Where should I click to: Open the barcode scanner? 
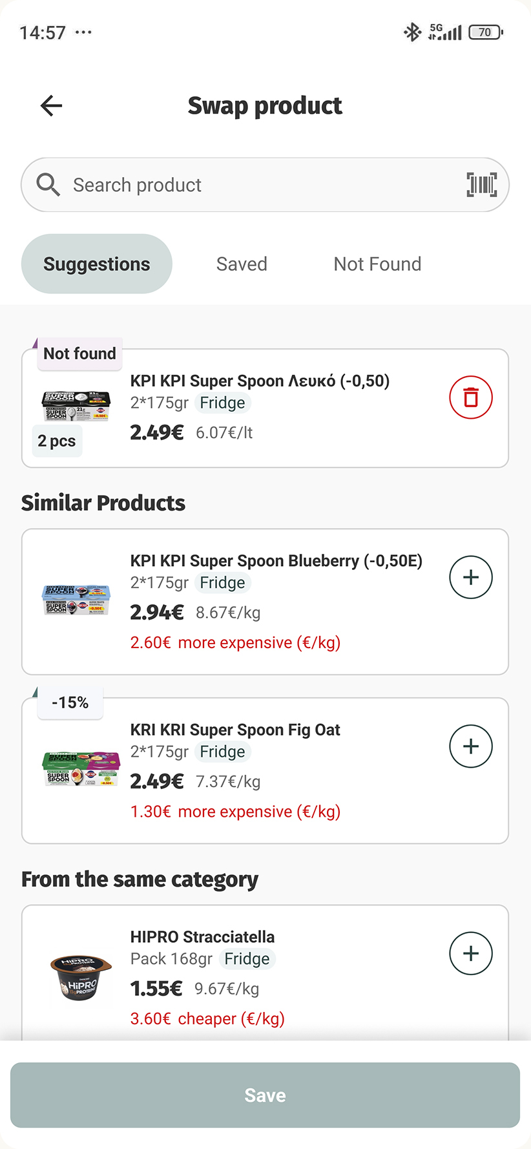[x=481, y=185]
